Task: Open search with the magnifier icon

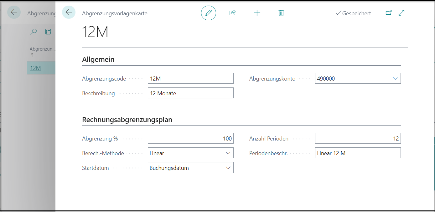Action: point(34,32)
